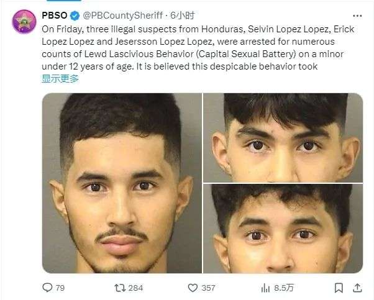Like the post with the heart icon
374x300 pixels.
(193, 288)
